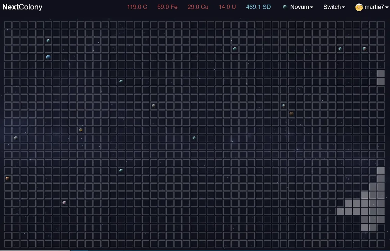Select the large blue planet on the map
390x251 pixels.
pyautogui.click(x=48, y=57)
